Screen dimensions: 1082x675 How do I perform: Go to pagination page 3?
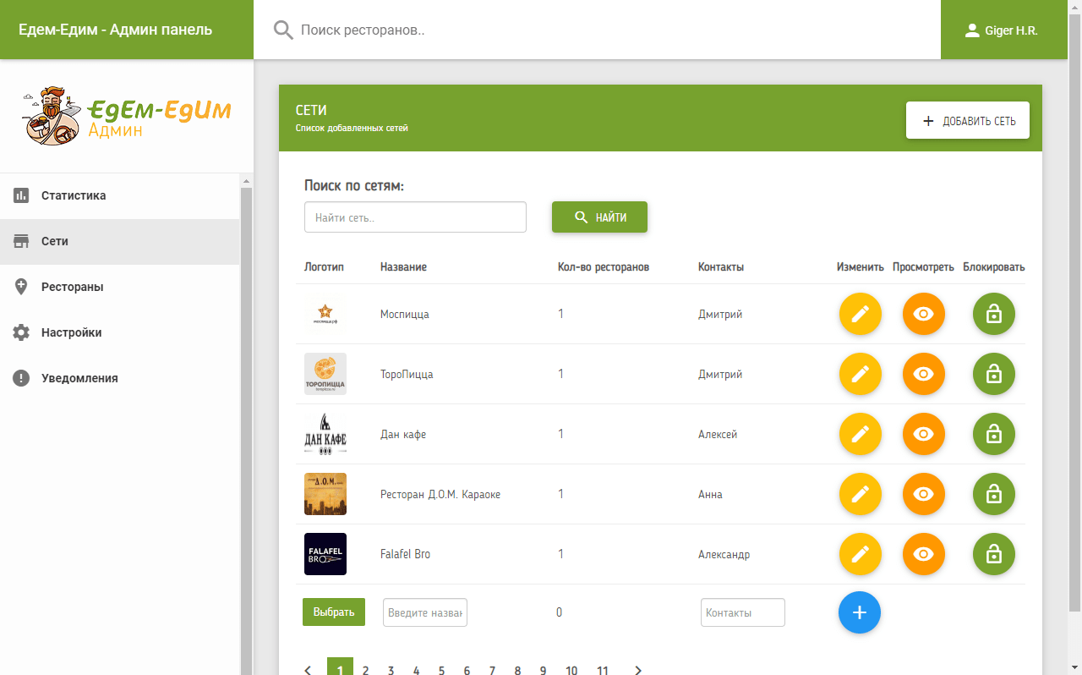coord(391,670)
